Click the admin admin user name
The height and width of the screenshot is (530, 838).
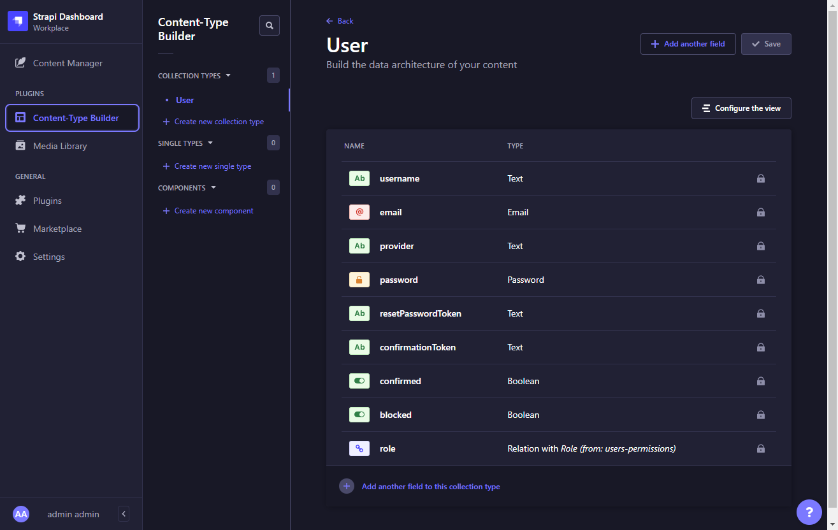[73, 514]
